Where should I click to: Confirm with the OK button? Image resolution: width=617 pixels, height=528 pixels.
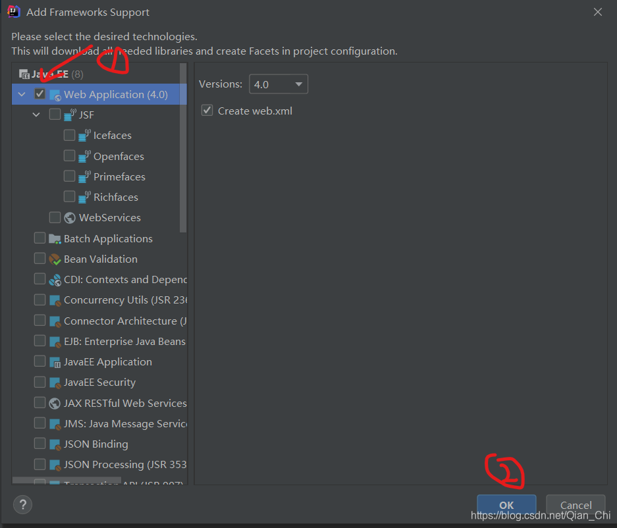(506, 505)
